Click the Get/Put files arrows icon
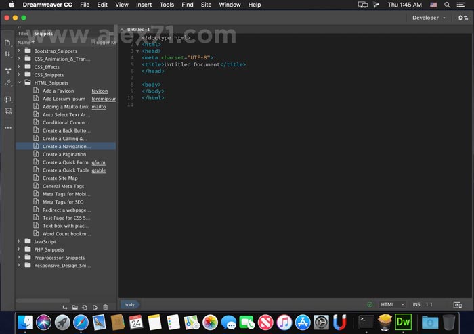This screenshot has width=474, height=334. (x=7, y=54)
